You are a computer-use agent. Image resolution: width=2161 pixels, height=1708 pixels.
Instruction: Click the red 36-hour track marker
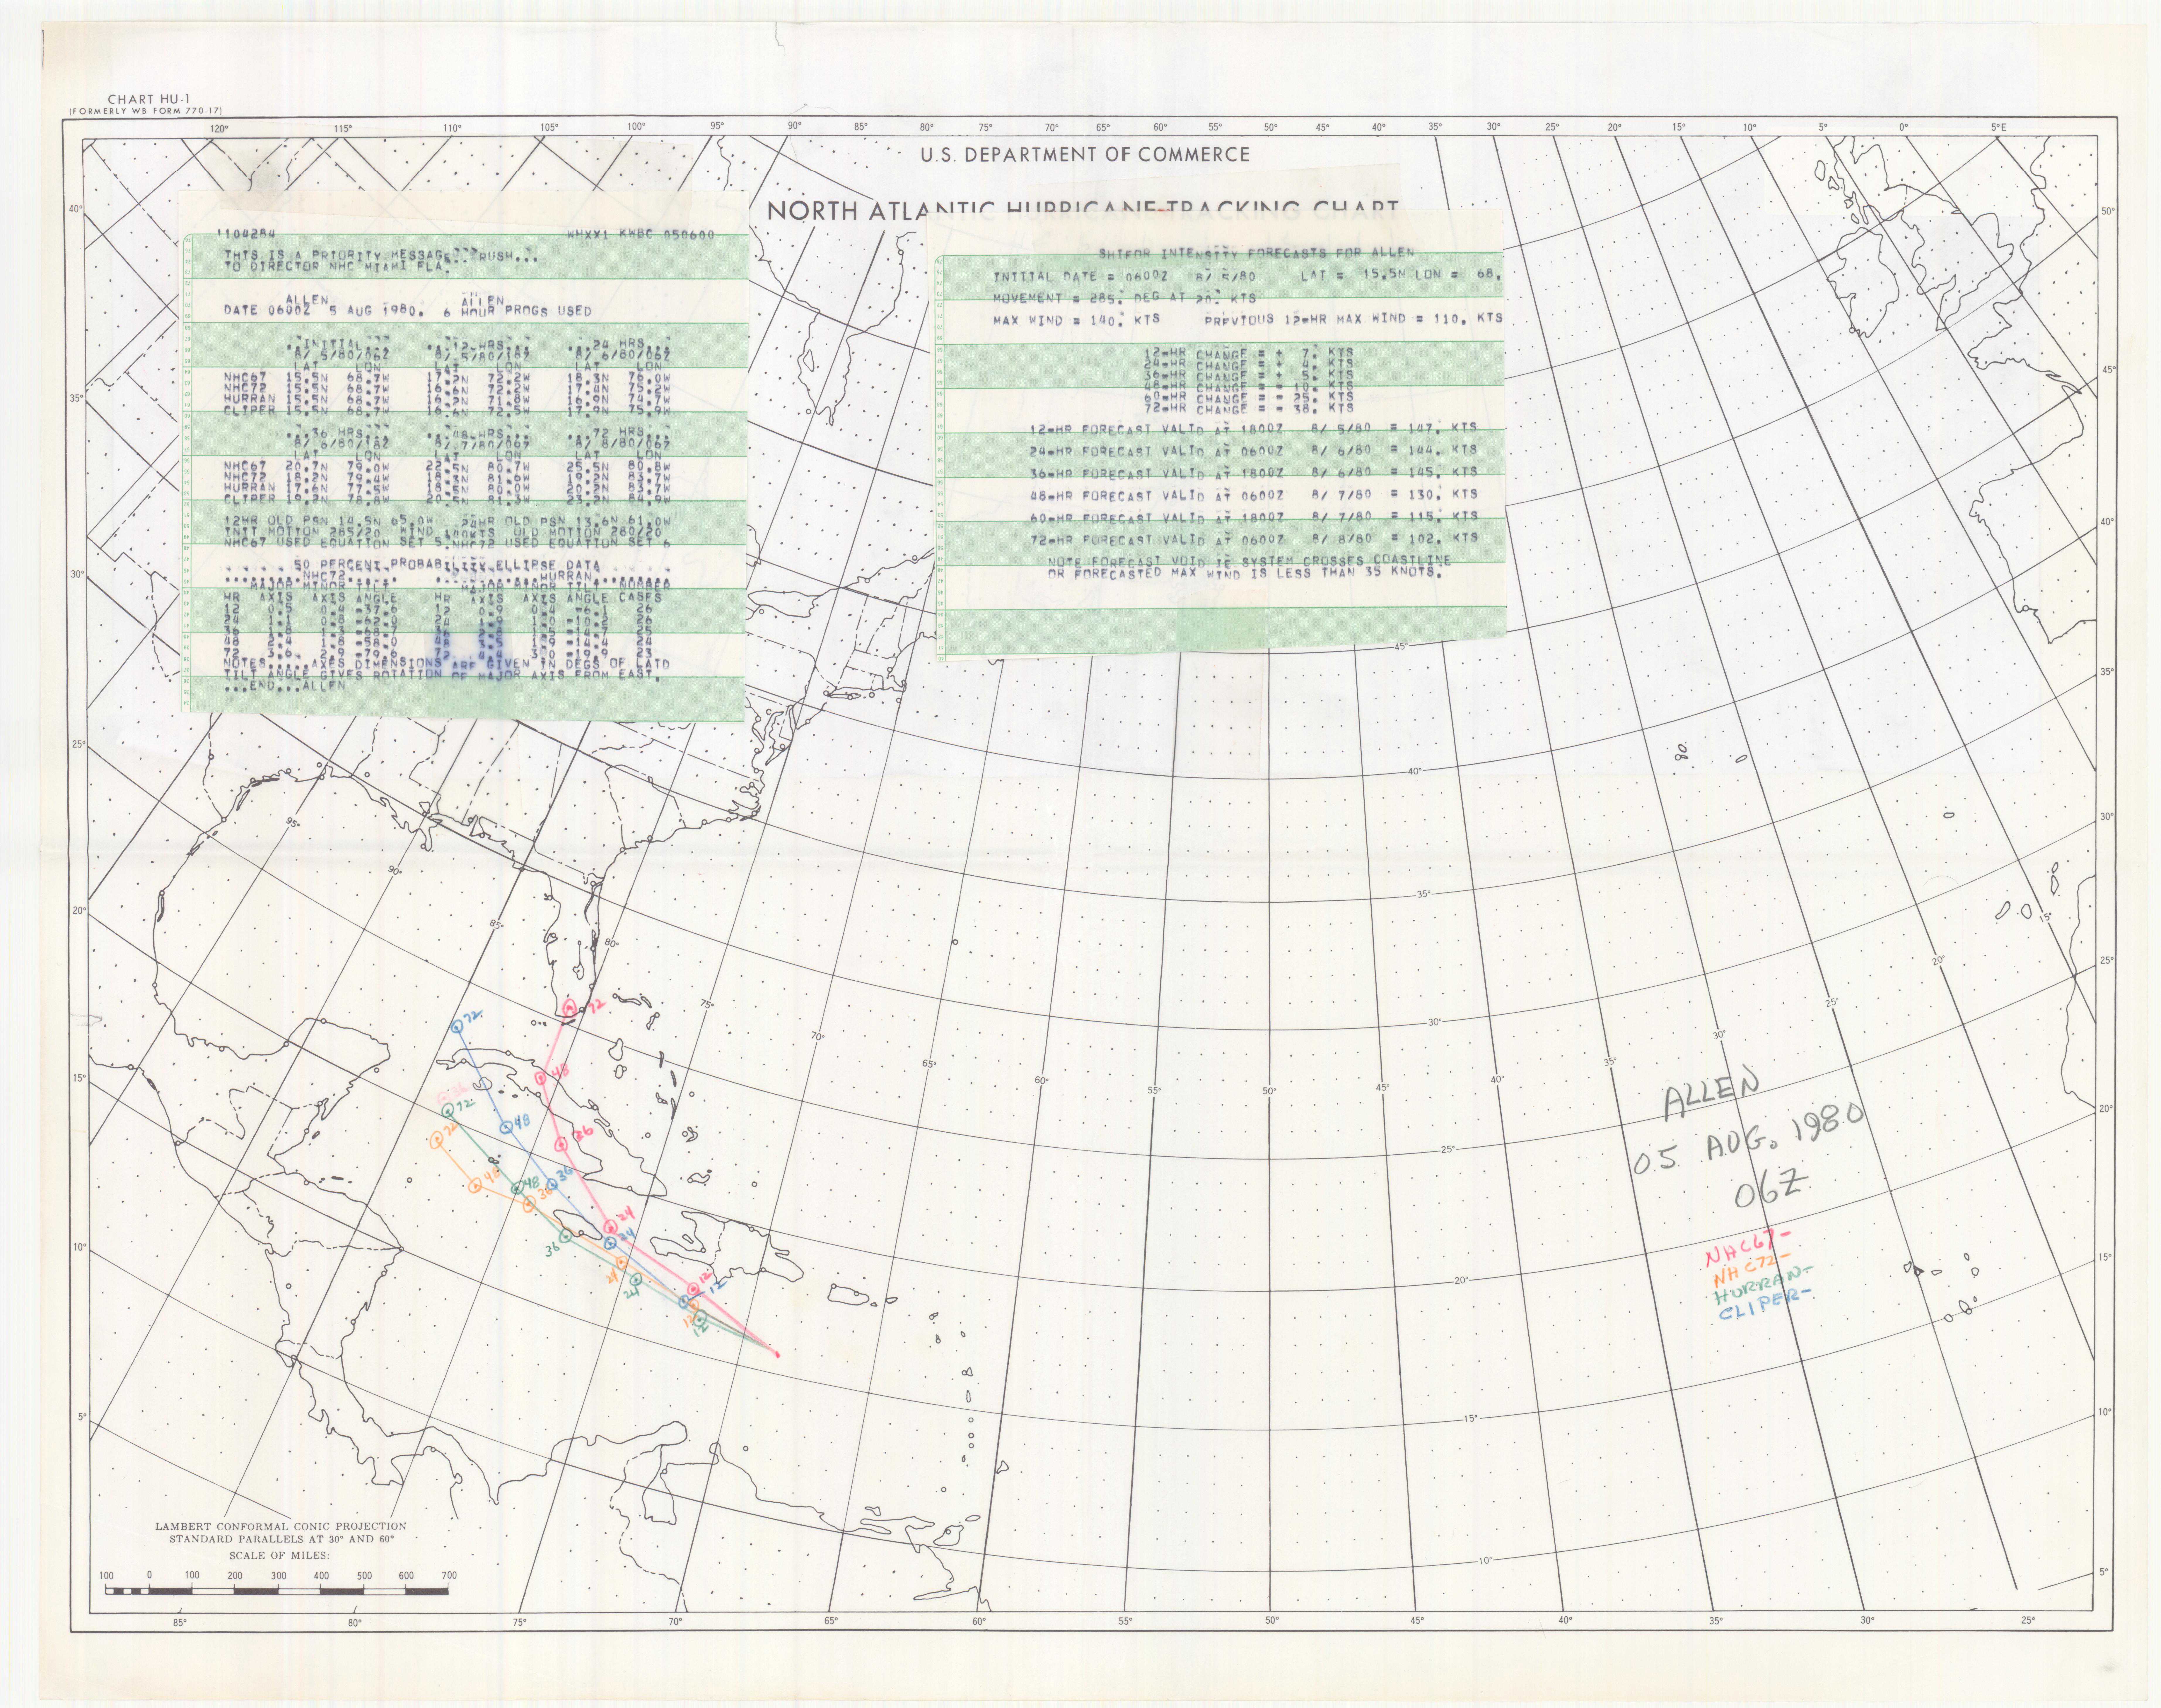[x=561, y=1144]
